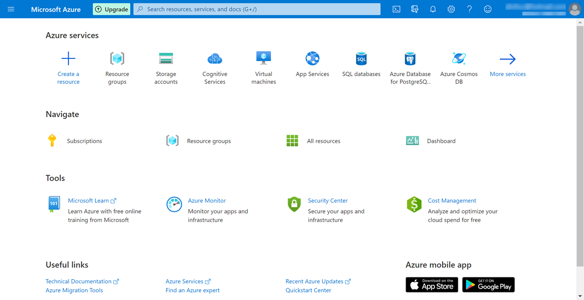Click the search resources field
This screenshot has height=300, width=584.
click(x=256, y=9)
